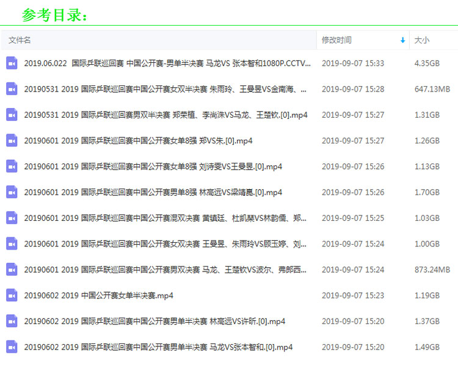Select video icon for 混双决赛 file
The image size is (458, 377).
tap(12, 218)
